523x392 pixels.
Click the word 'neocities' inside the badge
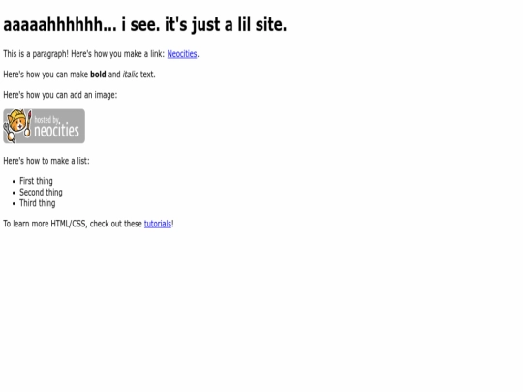[x=57, y=131]
